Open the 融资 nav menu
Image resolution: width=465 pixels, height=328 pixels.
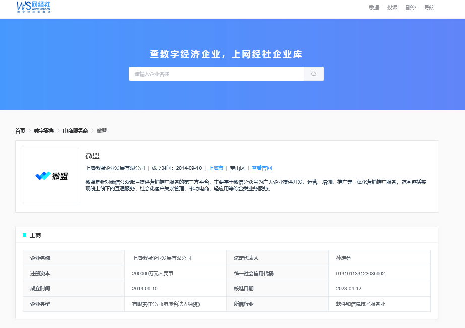[x=411, y=8]
